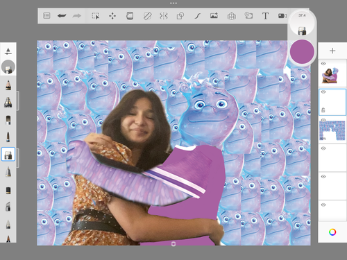Select the tiled character pattern layer thumbnail
347x260 pixels.
(332, 131)
